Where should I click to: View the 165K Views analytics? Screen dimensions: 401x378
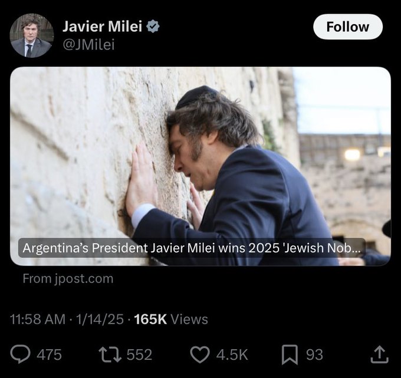171,319
